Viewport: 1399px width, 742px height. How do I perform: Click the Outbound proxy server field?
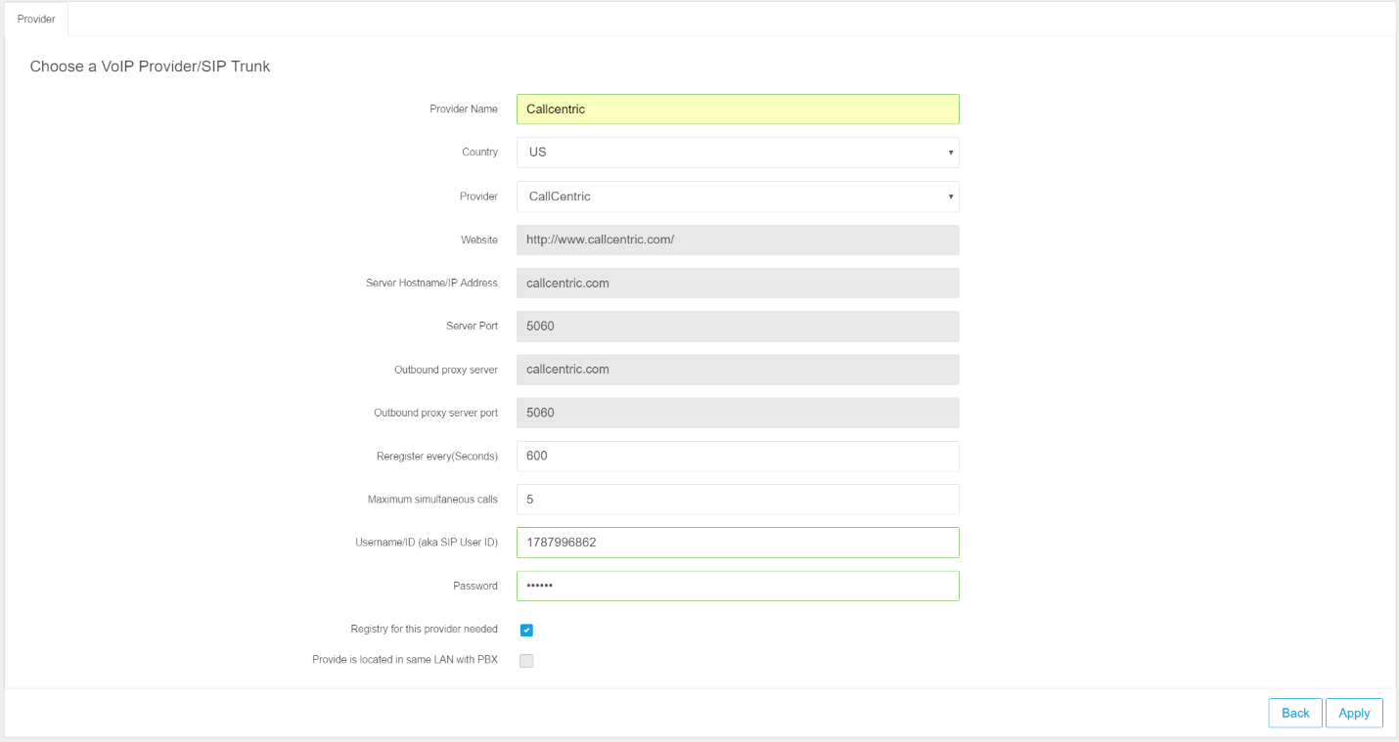pos(738,370)
